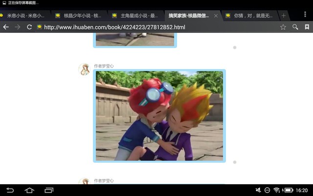The width and height of the screenshot is (313, 196).
Task: Tap the forward navigation arrow
Action: pyautogui.click(x=18, y=27)
